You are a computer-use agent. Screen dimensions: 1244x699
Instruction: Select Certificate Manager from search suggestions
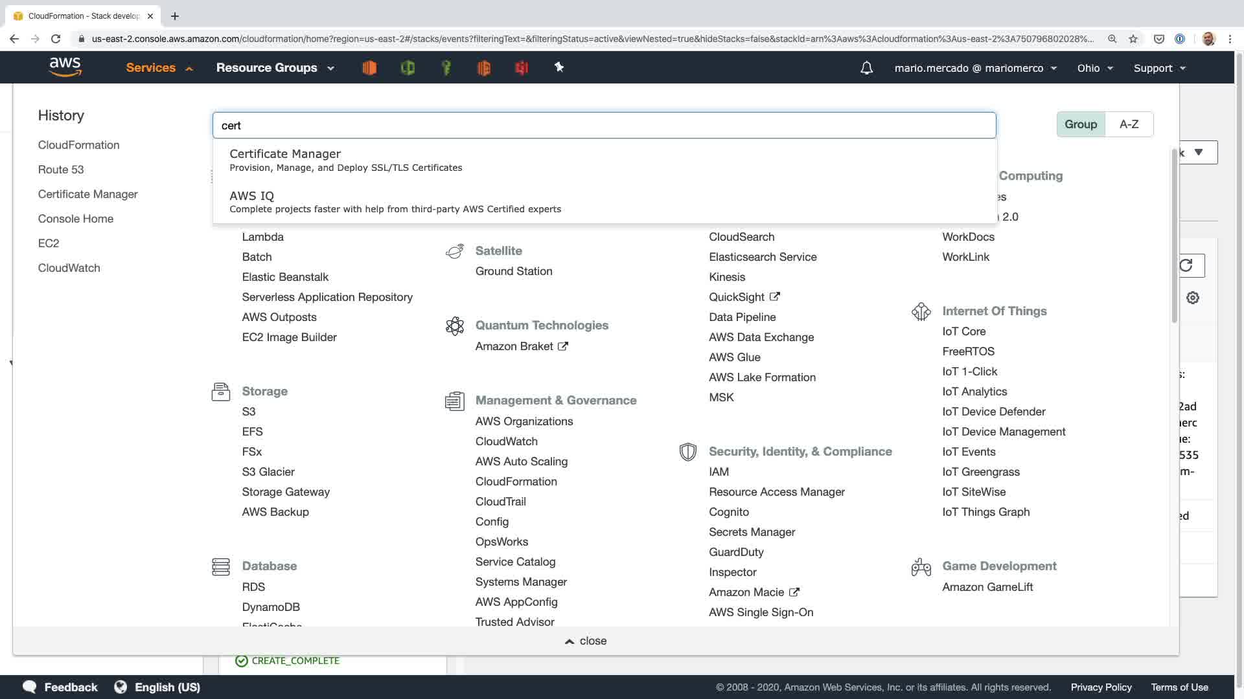click(285, 154)
